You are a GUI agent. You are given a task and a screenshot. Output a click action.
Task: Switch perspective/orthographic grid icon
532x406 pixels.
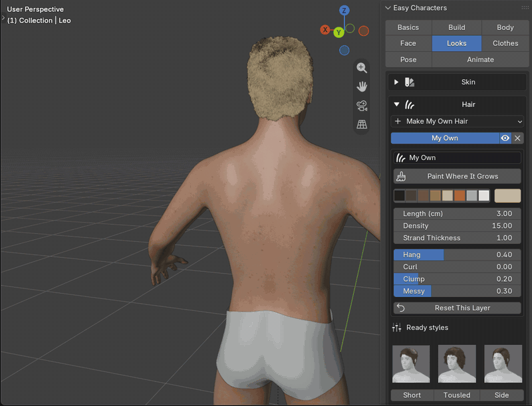362,124
